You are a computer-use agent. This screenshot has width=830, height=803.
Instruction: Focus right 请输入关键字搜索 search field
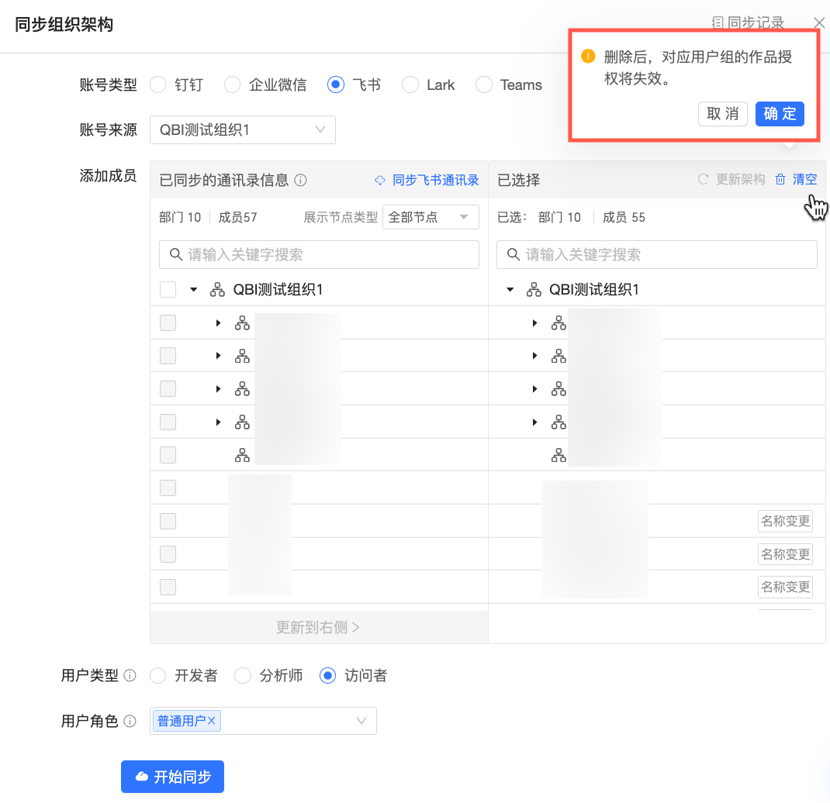657,254
